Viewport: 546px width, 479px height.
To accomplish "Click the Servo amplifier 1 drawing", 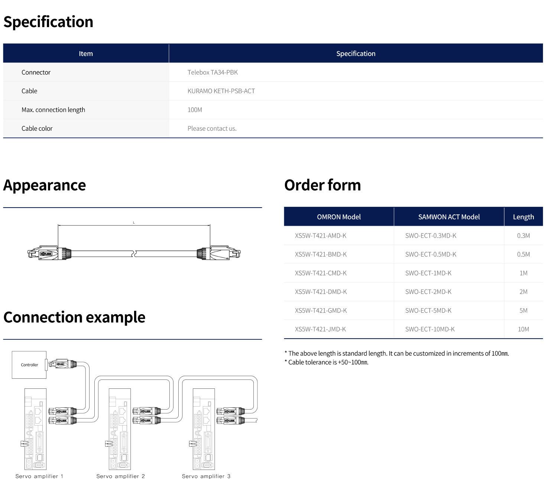I will 35,429.
